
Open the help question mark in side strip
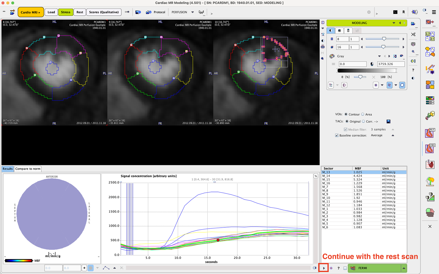click(x=413, y=70)
